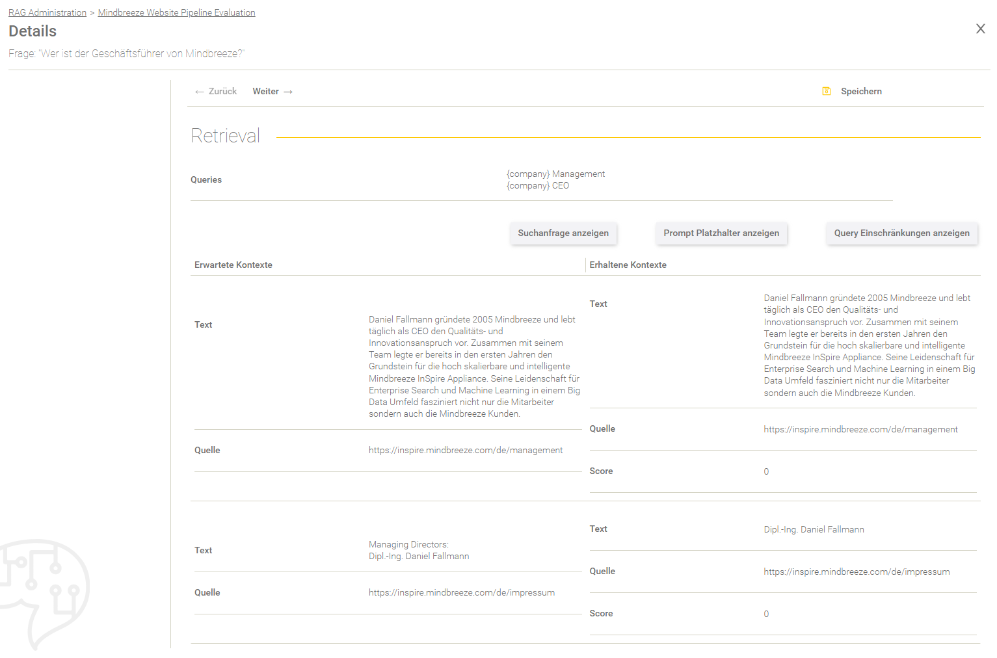The width and height of the screenshot is (997, 658).
Task: Open RAG Administration breadcrumb link
Action: 47,12
